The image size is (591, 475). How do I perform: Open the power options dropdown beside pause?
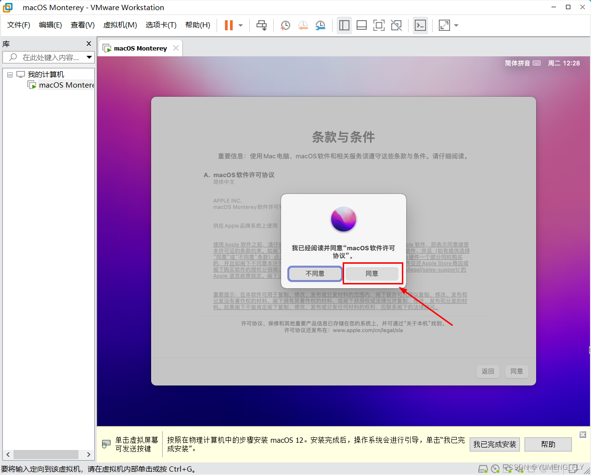[x=241, y=25]
